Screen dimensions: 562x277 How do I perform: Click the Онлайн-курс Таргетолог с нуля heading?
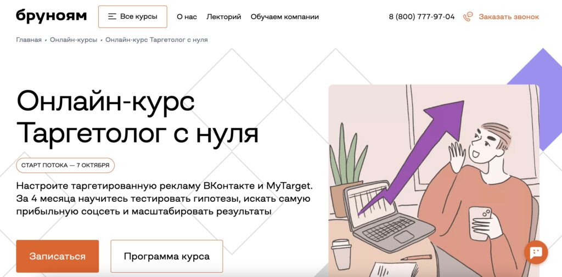(x=137, y=116)
